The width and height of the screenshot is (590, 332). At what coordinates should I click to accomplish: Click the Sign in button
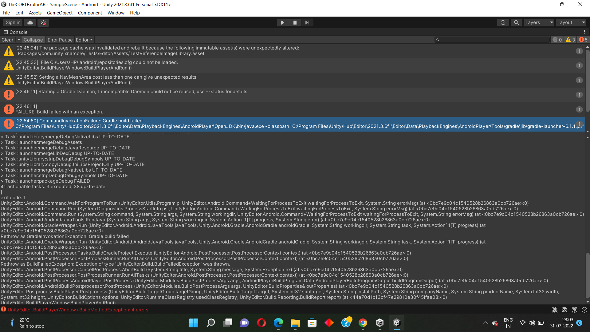click(x=13, y=22)
